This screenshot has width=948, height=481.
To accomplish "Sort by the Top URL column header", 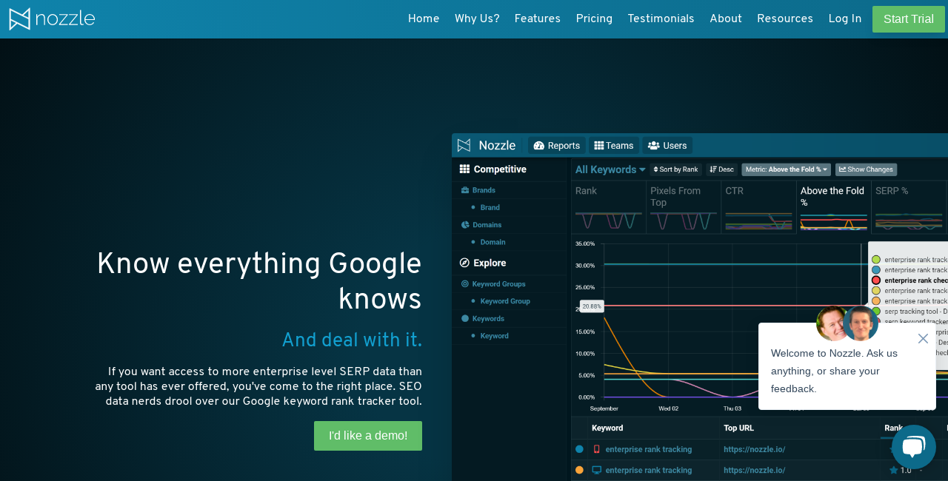I will (738, 428).
